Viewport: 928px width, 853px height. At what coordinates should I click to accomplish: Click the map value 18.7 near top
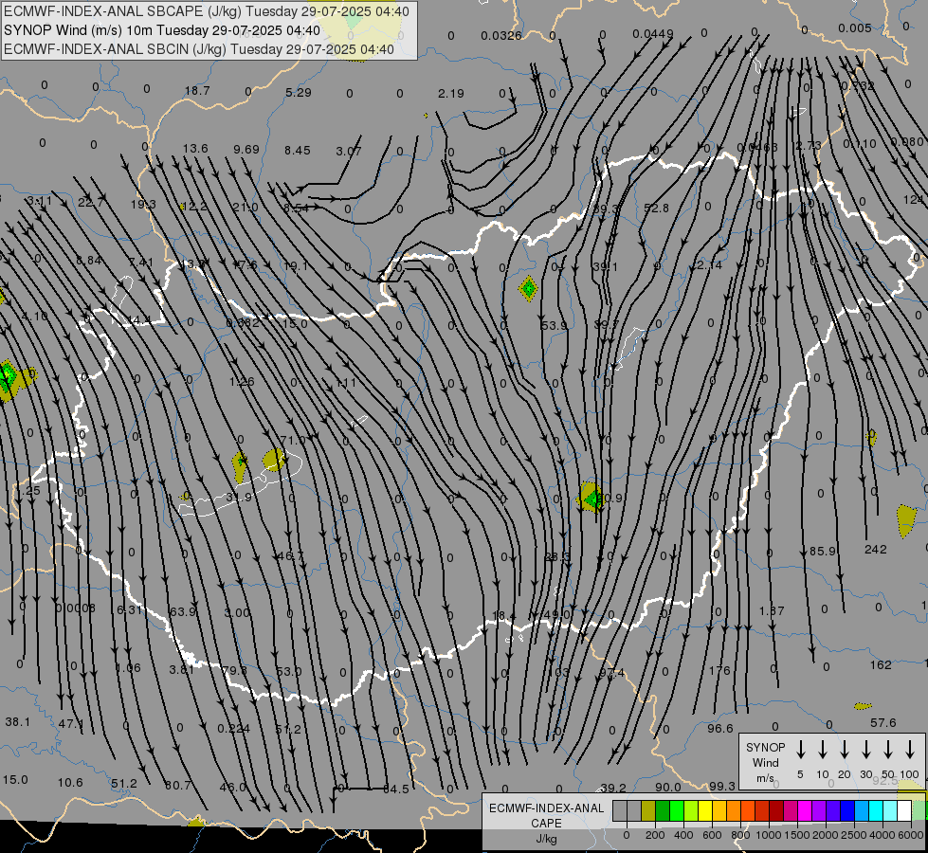197,91
